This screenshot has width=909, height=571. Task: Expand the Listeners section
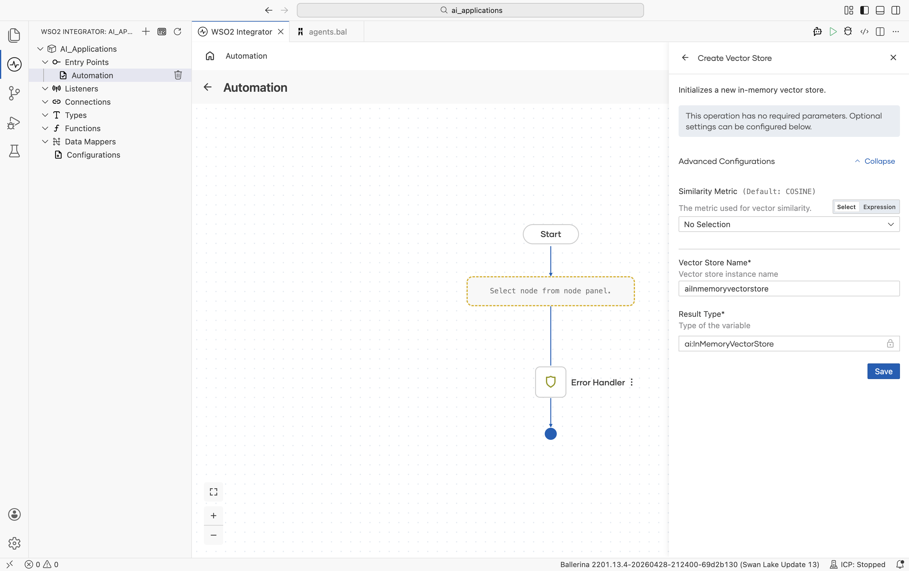[x=45, y=88]
